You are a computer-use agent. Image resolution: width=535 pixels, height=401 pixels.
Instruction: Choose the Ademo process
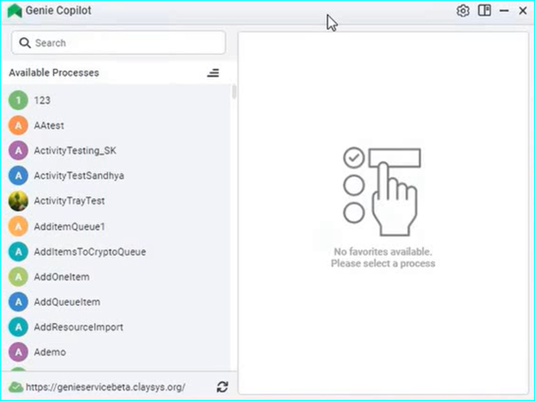[116, 352]
